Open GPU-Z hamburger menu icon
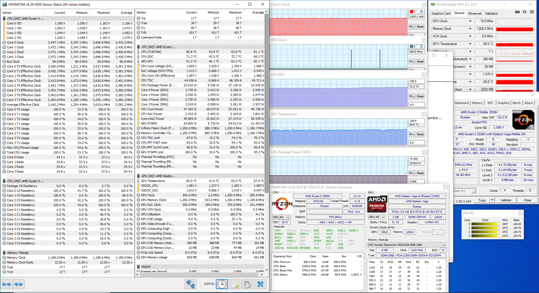The height and width of the screenshot is (293, 539). pos(532,12)
